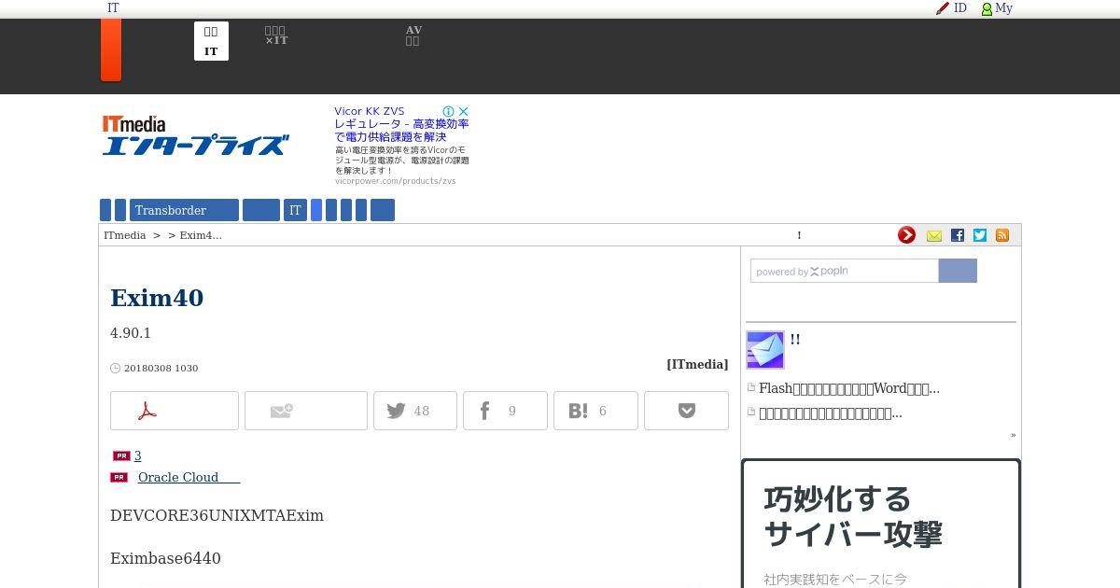1120x588 pixels.
Task: Select the AV header tab
Action: (x=413, y=36)
